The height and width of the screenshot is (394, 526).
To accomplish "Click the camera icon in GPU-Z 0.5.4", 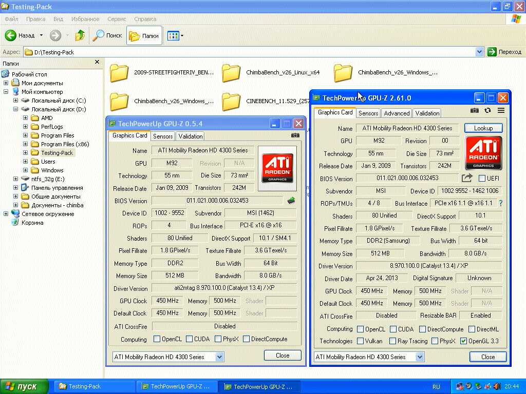I will click(295, 135).
